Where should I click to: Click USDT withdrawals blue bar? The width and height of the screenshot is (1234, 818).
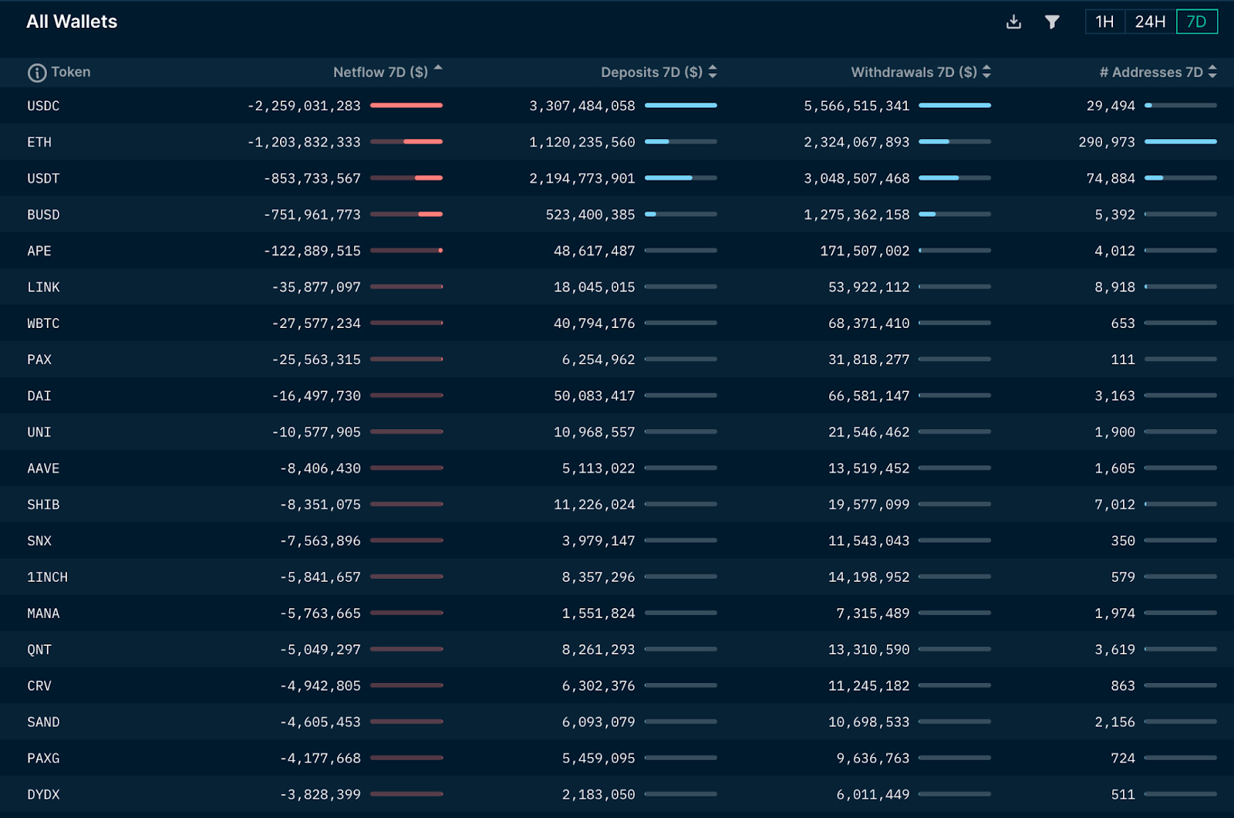pos(939,177)
